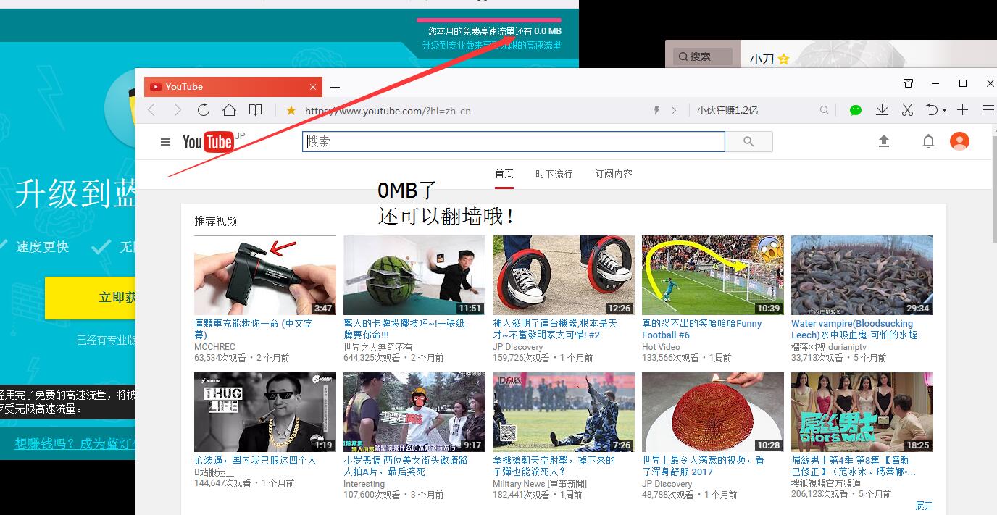Open the browser skin shirt icon

909,83
